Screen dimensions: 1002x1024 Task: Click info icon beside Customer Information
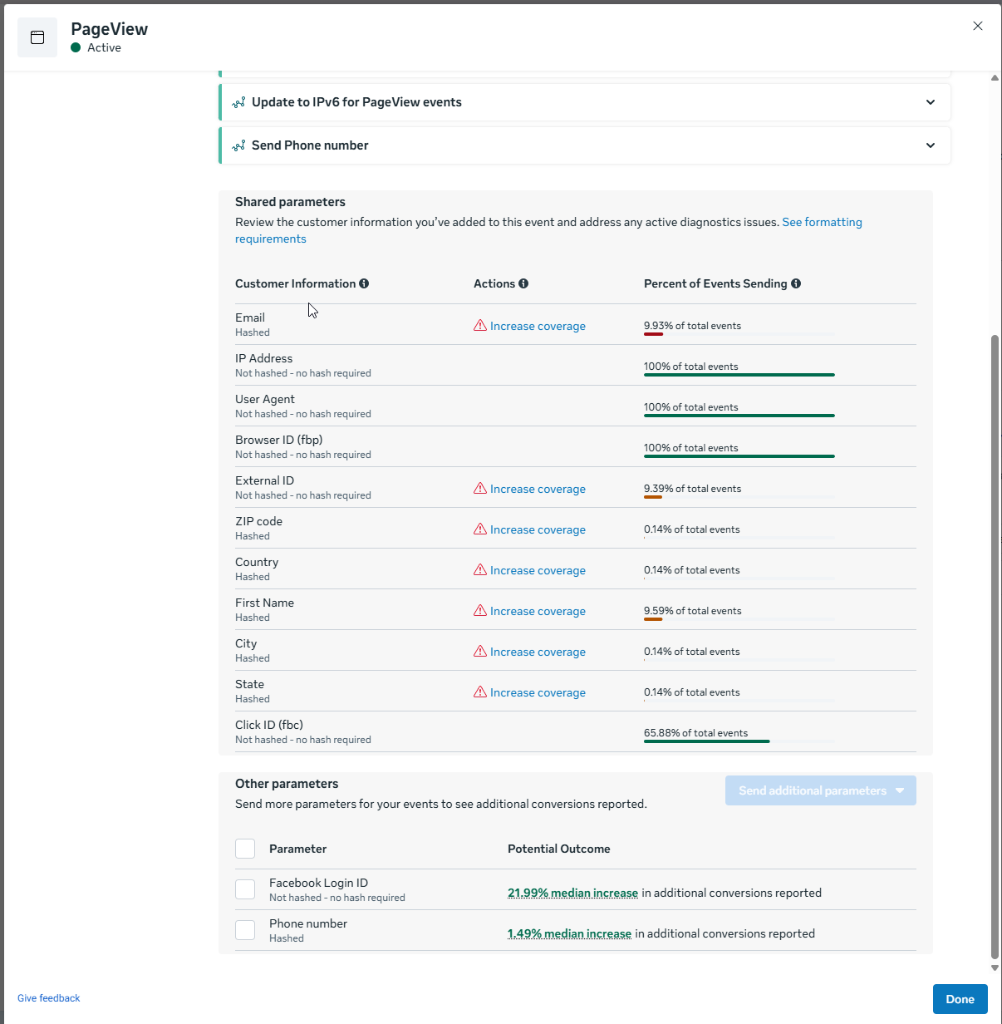[364, 283]
